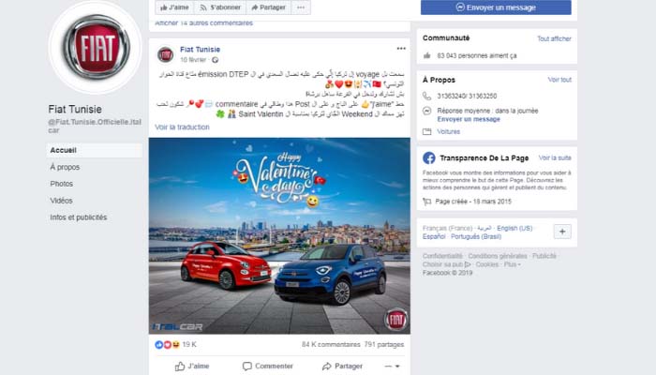Open the Photos sidebar tab
The width and height of the screenshot is (656, 375).
[x=62, y=184]
